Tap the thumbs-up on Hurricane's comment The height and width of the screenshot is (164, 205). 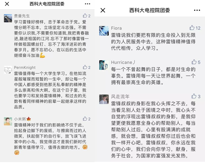point(194,62)
